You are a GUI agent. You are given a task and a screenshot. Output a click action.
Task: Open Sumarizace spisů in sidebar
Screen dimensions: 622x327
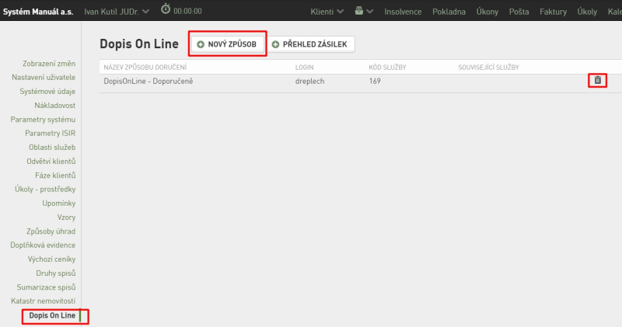pyautogui.click(x=46, y=287)
